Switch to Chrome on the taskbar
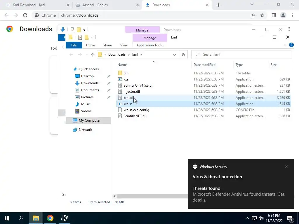Screen dimensions: 299x224 pyautogui.click(x=50, y=218)
